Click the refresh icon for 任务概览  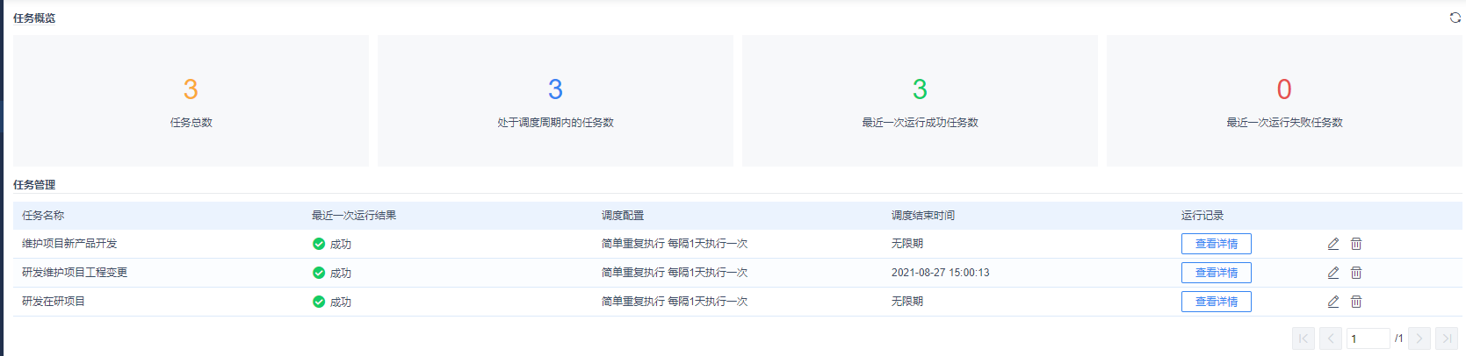pyautogui.click(x=1455, y=18)
